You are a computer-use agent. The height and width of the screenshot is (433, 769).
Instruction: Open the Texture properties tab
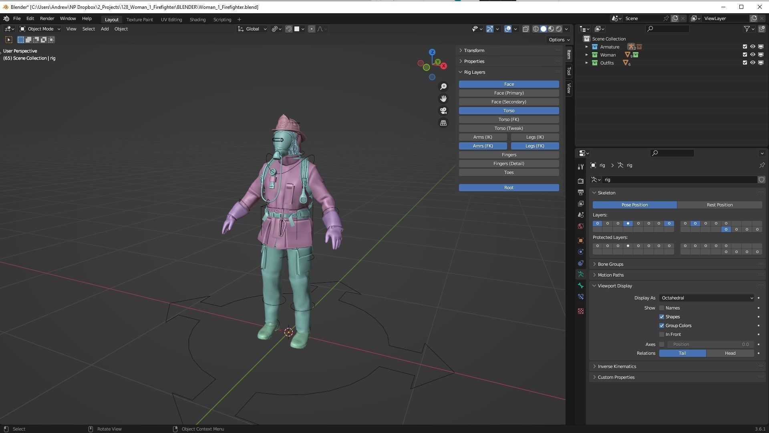tap(581, 311)
